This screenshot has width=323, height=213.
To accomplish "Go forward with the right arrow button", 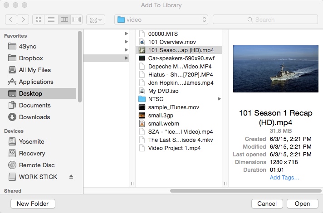I will tap(23, 19).
